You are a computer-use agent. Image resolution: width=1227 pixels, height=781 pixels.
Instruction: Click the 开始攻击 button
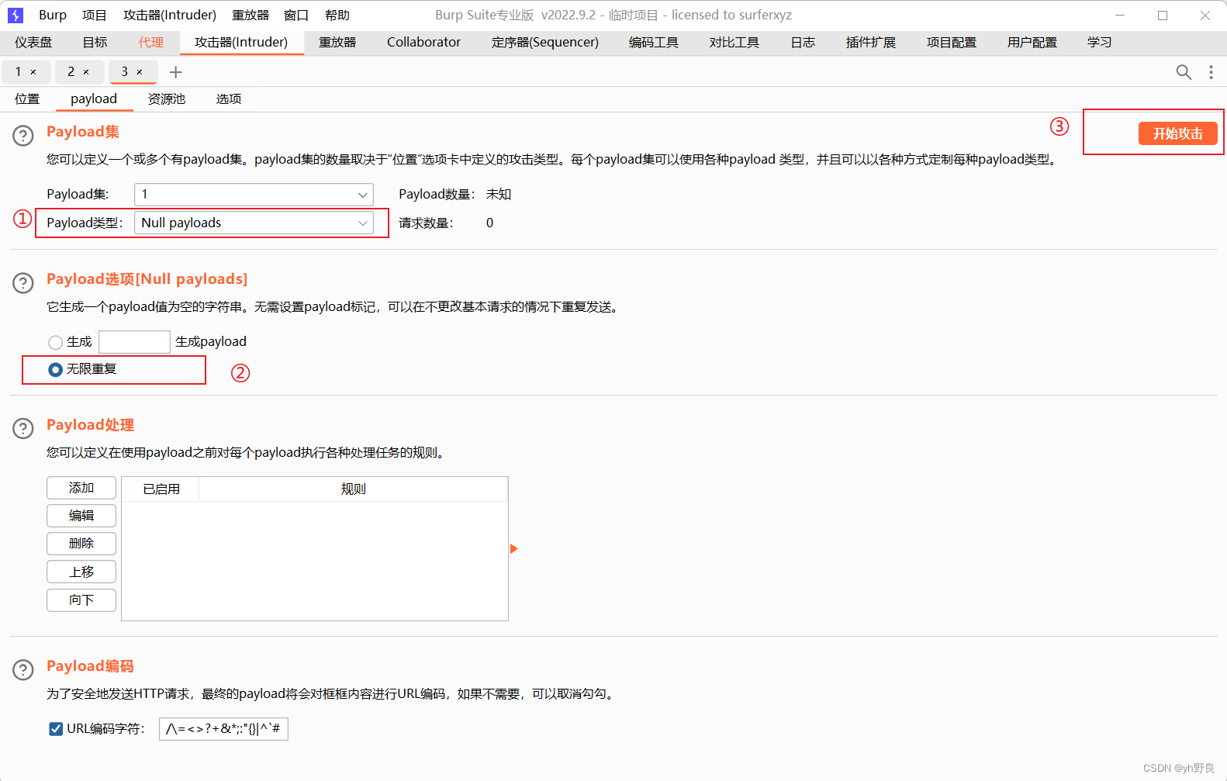(1177, 133)
